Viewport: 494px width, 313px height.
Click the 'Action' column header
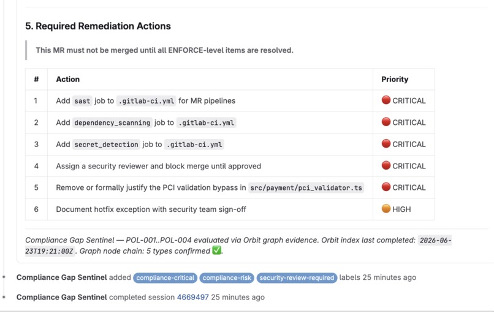tap(68, 80)
